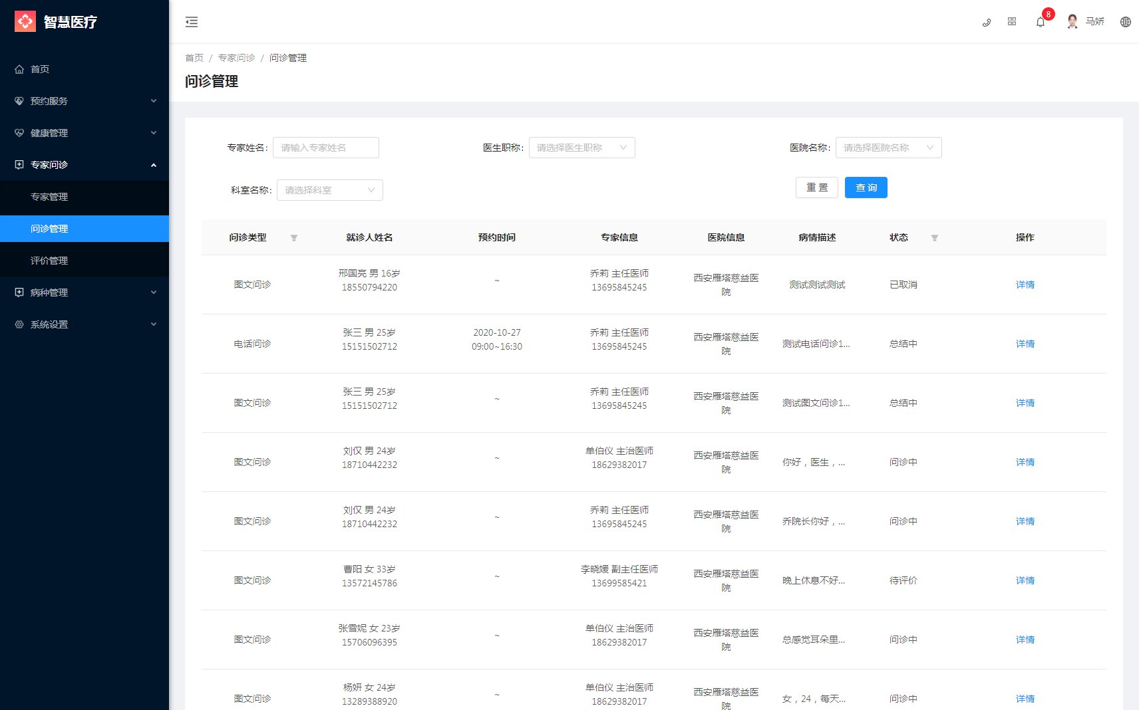Click the 查询 button
Screen dimensions: 1139x710
(x=866, y=187)
